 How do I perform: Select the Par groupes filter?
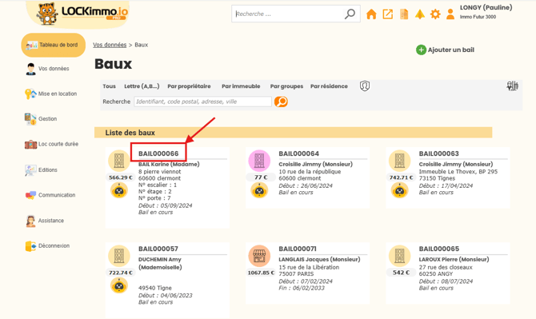(x=287, y=86)
